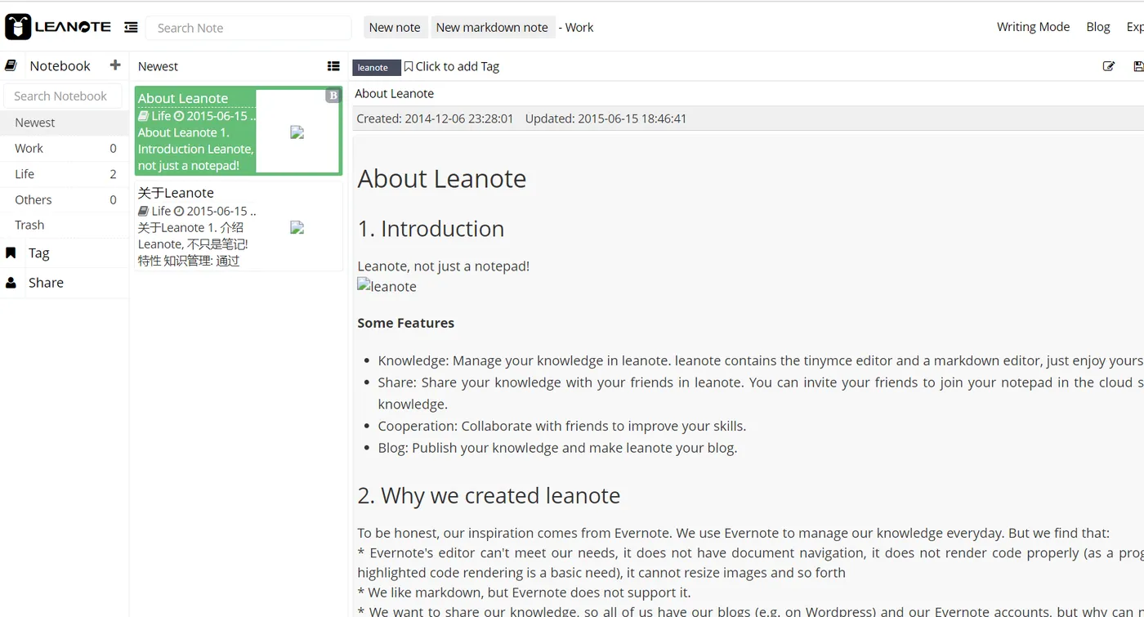Click New markdown note button
The height and width of the screenshot is (617, 1144).
pyautogui.click(x=492, y=27)
